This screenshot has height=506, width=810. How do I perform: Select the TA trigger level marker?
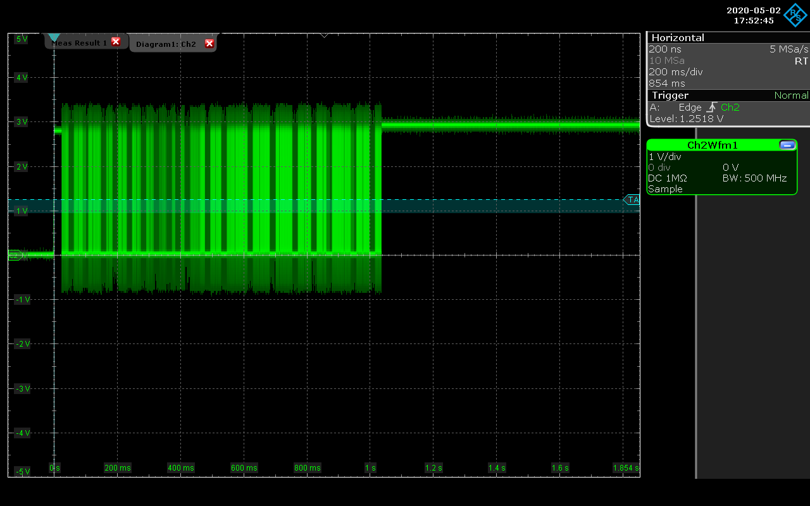(632, 200)
